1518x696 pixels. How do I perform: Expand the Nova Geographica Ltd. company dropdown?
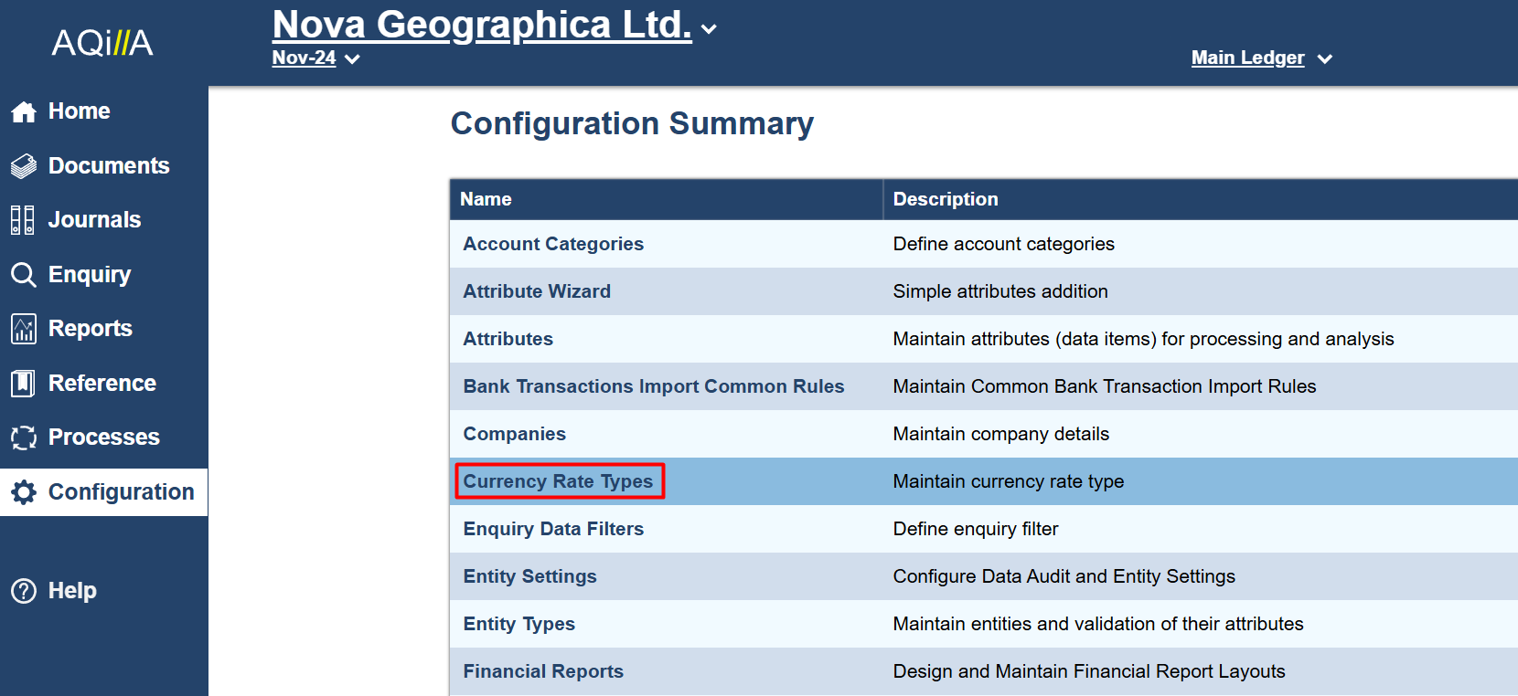(708, 29)
